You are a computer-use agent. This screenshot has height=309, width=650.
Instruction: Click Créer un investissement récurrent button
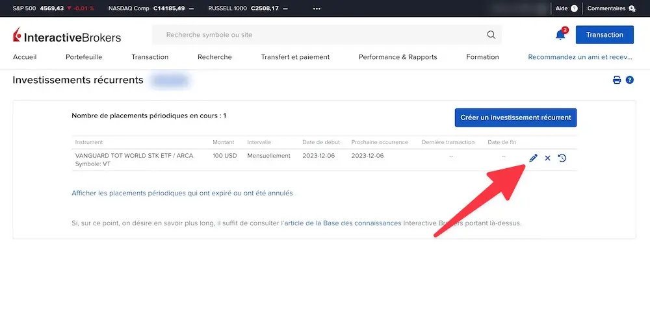515,117
